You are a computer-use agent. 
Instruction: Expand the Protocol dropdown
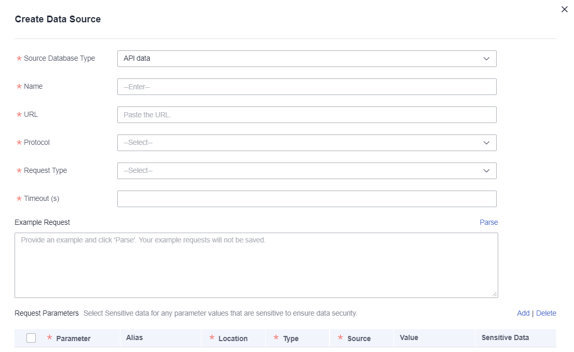point(307,143)
